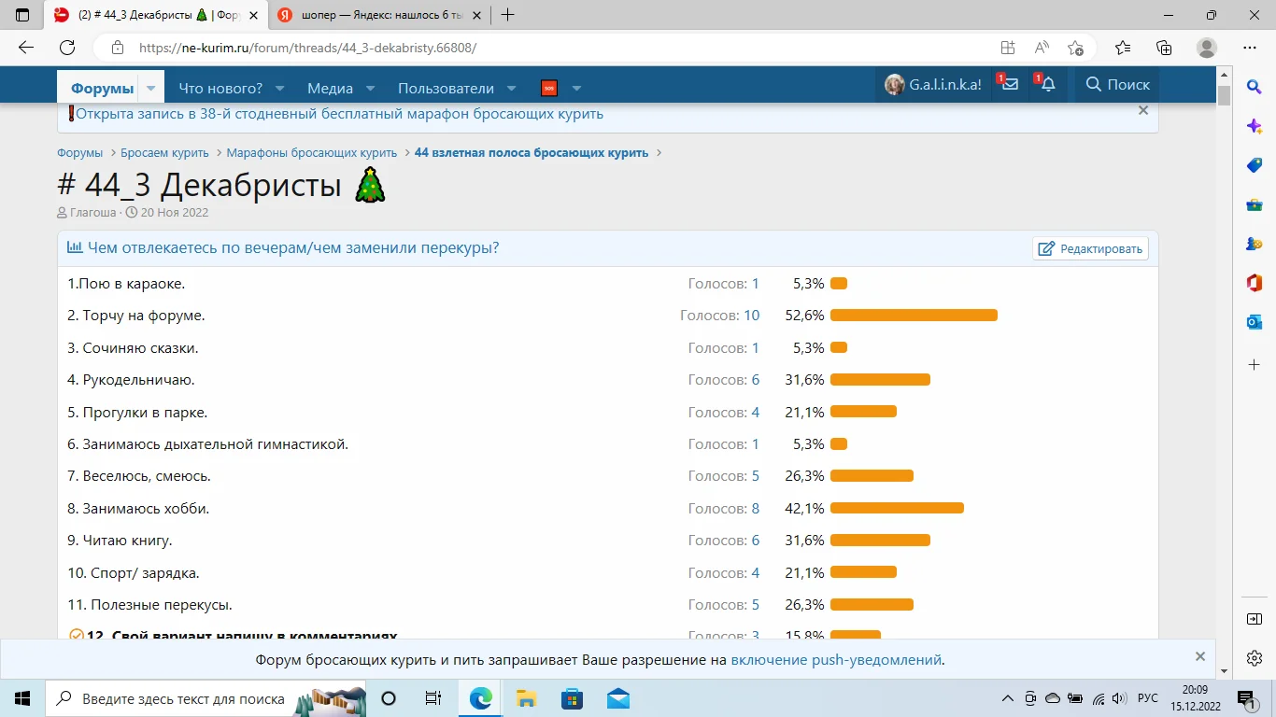Open a new browser tab
Screen dimensions: 1276x717
tap(508, 15)
